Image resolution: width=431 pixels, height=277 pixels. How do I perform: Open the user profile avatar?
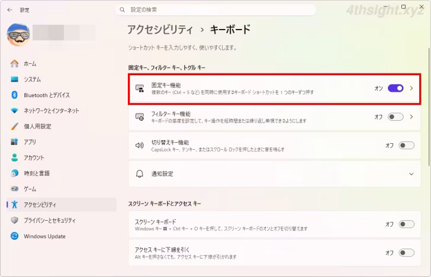pos(18,34)
